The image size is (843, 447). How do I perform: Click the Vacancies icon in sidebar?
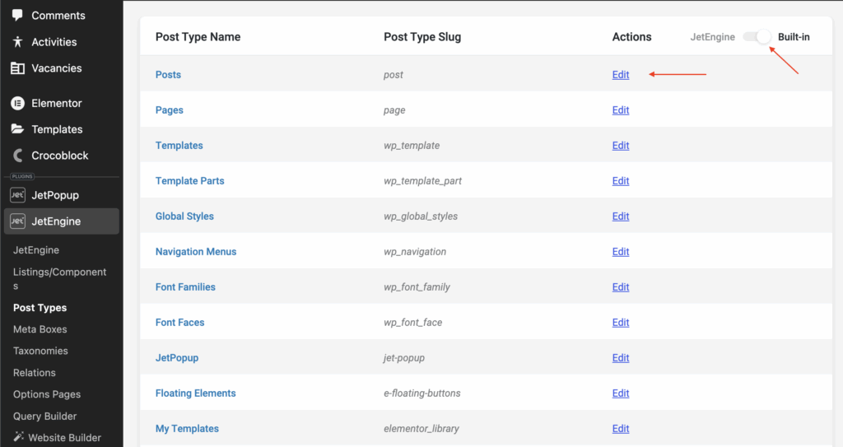18,68
